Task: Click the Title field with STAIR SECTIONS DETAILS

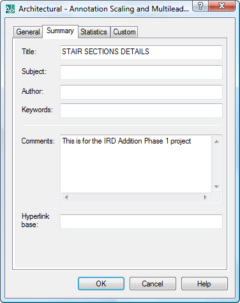Action: click(x=141, y=52)
